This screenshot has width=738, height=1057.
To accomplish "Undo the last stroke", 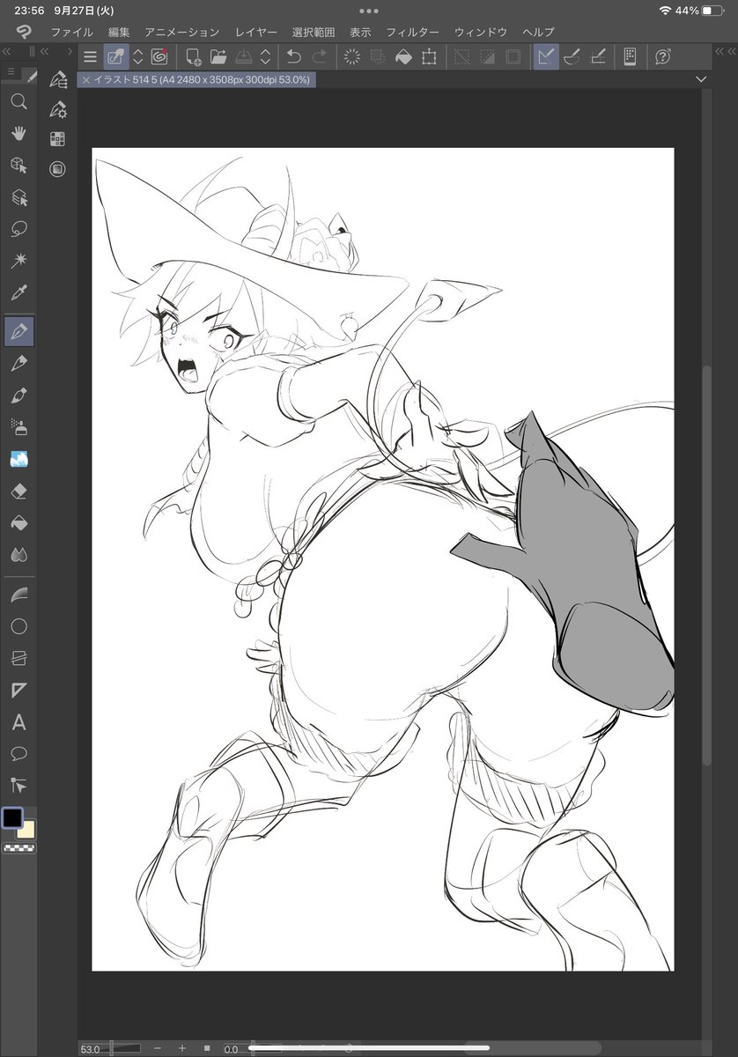I will (x=293, y=57).
